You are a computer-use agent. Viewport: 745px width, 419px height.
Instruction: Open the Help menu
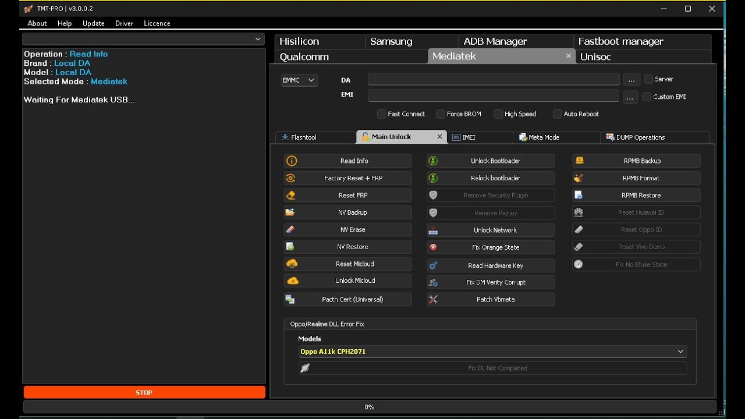(65, 23)
